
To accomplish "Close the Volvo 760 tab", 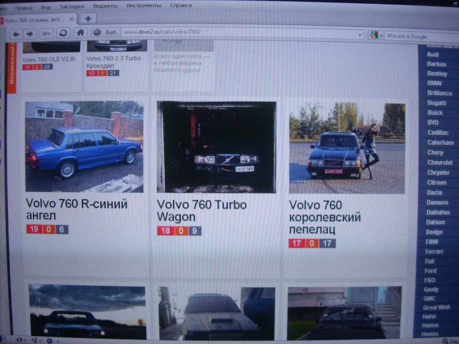I will [x=71, y=19].
